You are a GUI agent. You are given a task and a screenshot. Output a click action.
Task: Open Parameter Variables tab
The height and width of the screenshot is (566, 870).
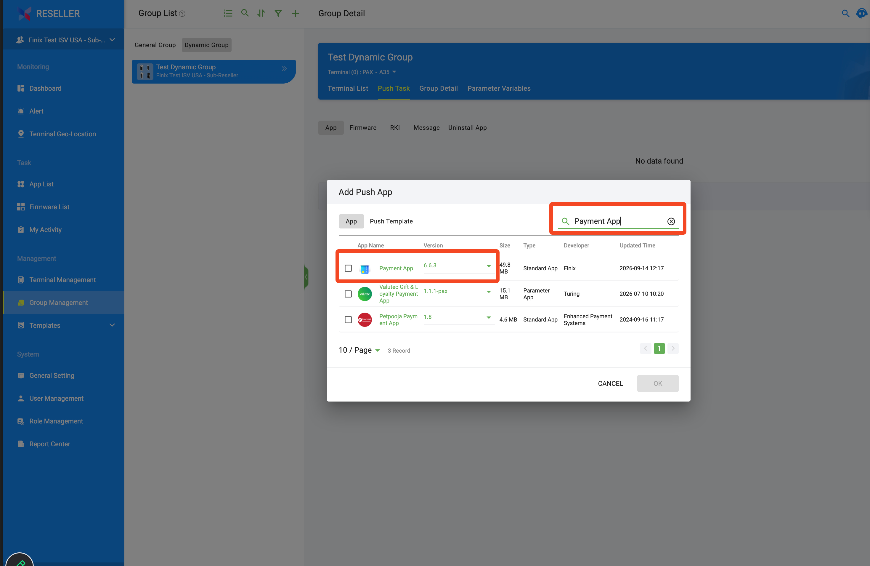pyautogui.click(x=499, y=88)
